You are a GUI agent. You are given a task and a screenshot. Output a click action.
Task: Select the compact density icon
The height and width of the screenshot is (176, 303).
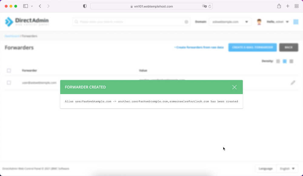coord(278,61)
